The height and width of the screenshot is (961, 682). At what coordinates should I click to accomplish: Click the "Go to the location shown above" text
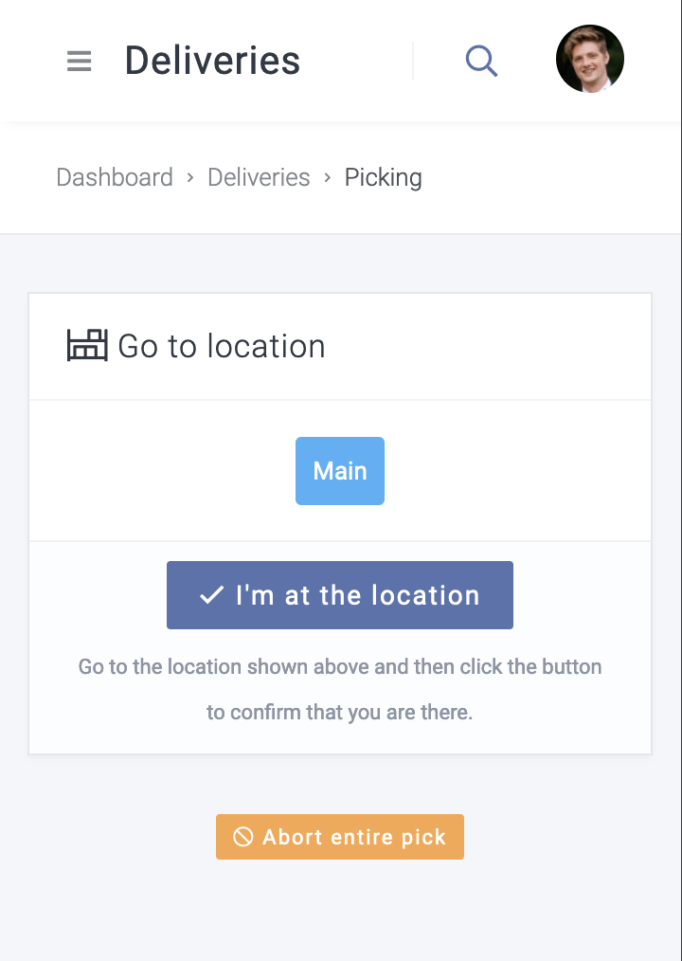(x=340, y=666)
